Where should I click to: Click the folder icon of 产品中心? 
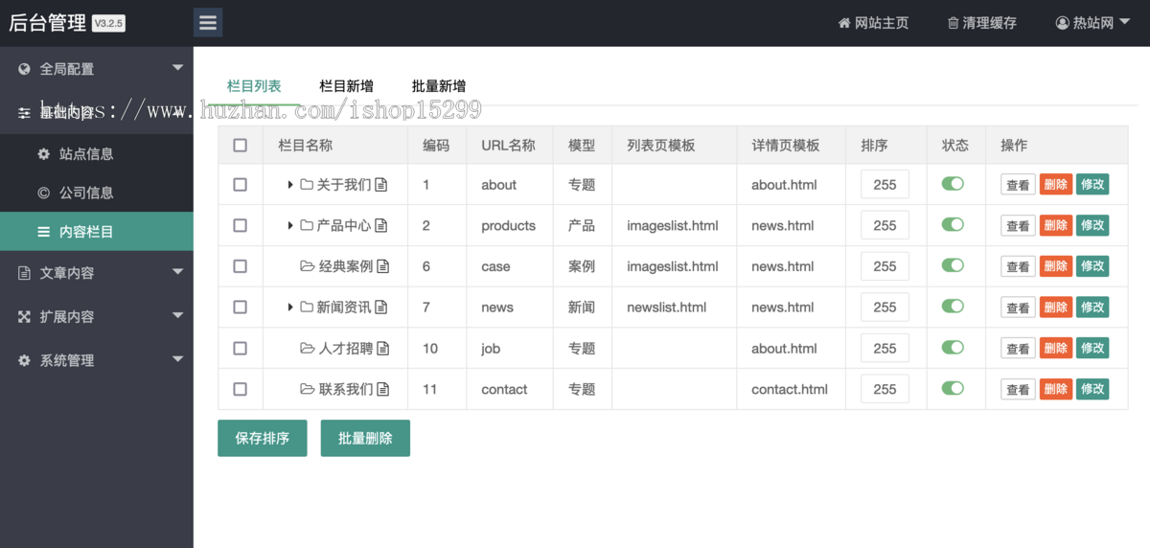tap(307, 226)
